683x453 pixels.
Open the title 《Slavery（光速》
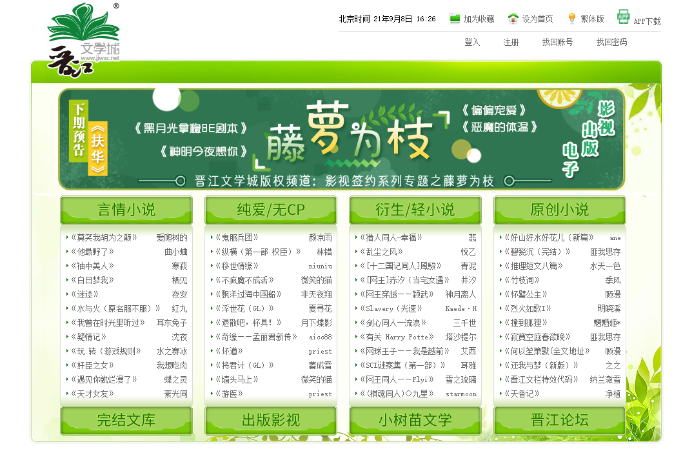[391, 308]
